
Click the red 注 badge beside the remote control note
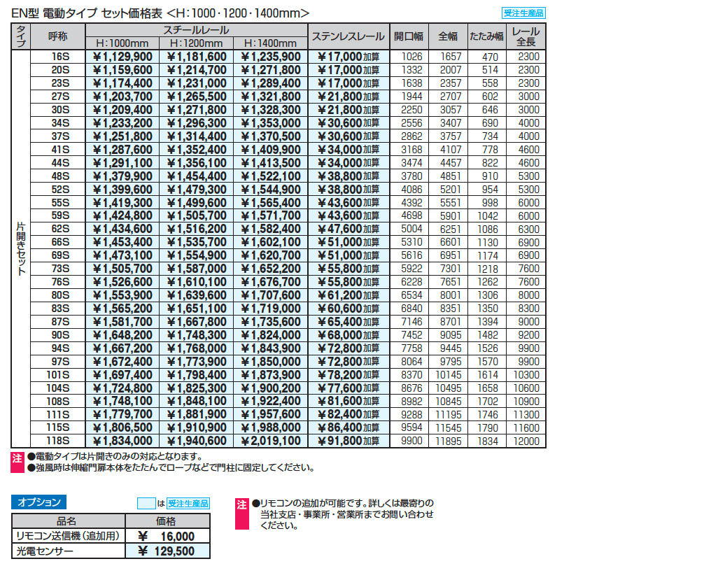pos(241,504)
